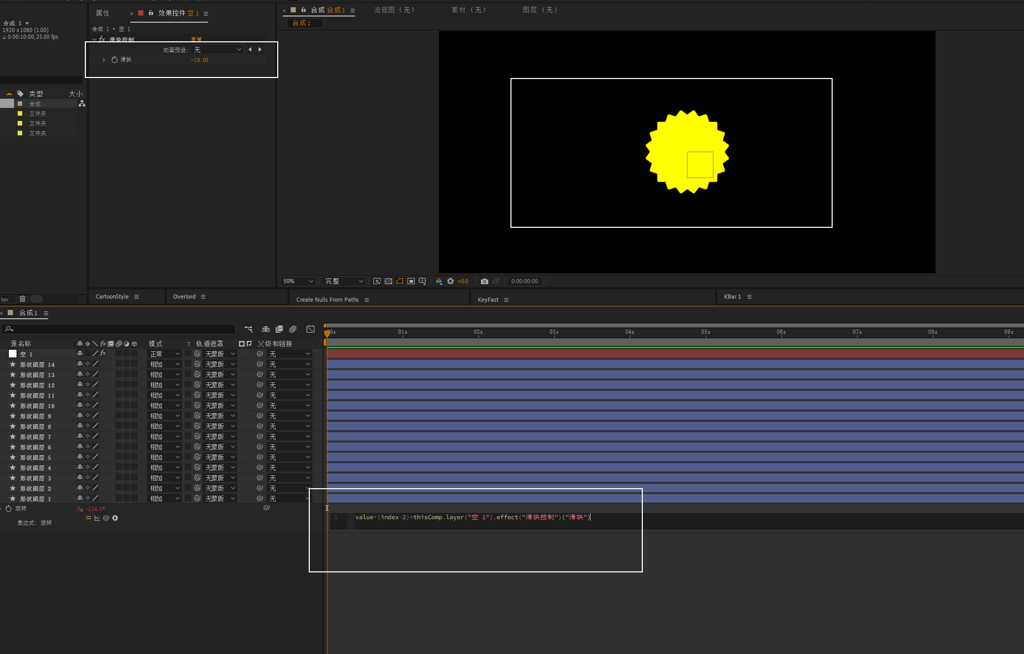
Task: Toggle mask and shape path visibility
Action: [400, 282]
